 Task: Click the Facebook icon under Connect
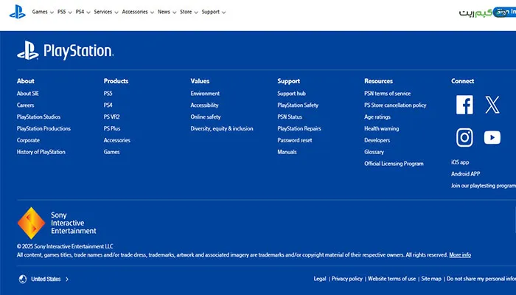click(464, 105)
